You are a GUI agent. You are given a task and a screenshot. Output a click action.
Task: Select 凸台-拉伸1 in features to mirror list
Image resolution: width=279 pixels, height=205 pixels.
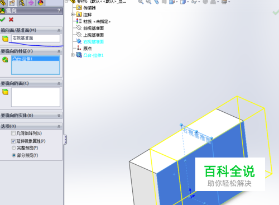[x=36, y=59]
